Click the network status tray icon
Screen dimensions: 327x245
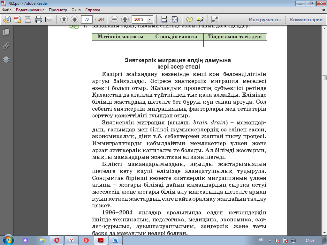293,241
